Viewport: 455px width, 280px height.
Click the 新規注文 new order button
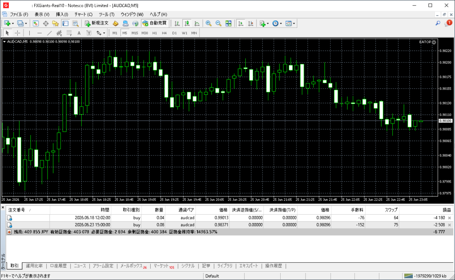coord(96,23)
